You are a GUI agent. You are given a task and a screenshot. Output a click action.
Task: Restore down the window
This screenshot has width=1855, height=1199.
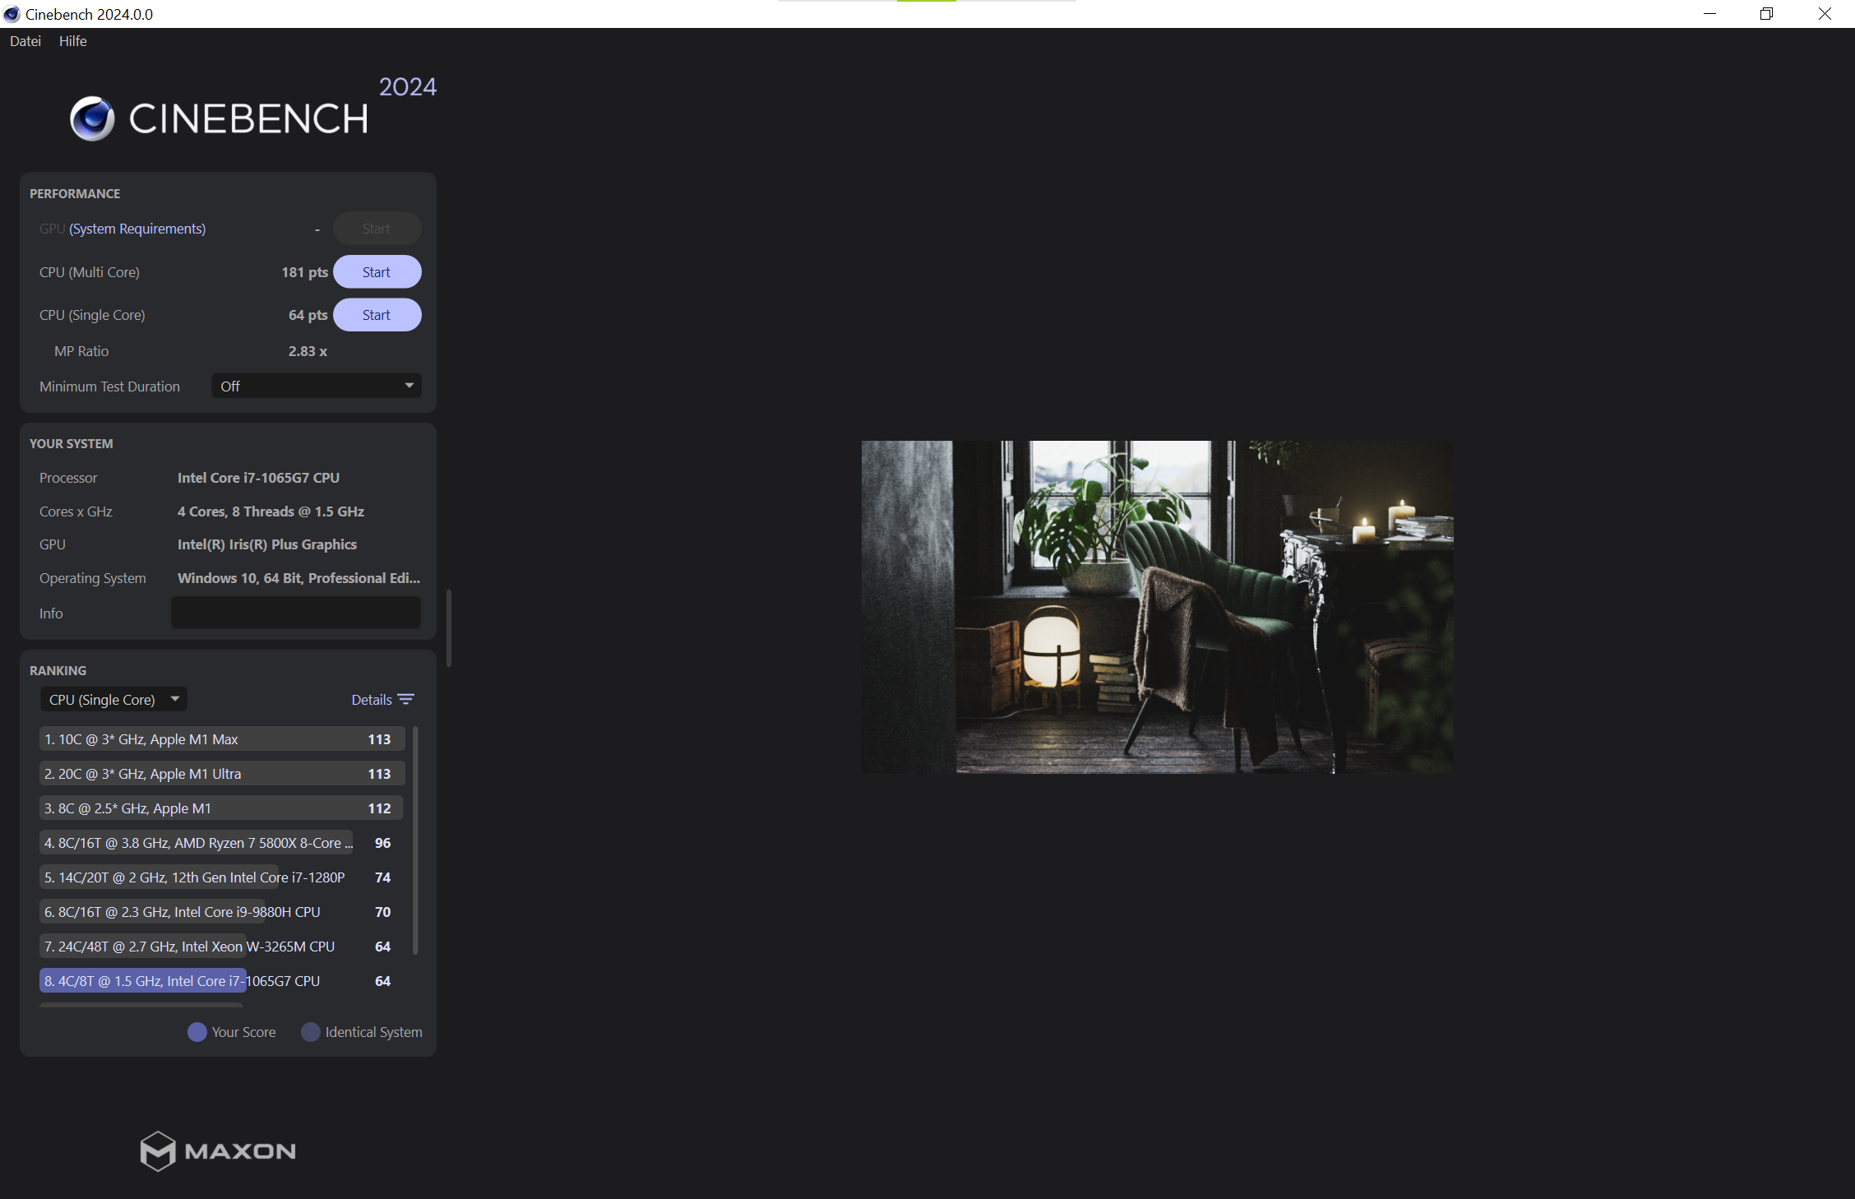tap(1766, 14)
